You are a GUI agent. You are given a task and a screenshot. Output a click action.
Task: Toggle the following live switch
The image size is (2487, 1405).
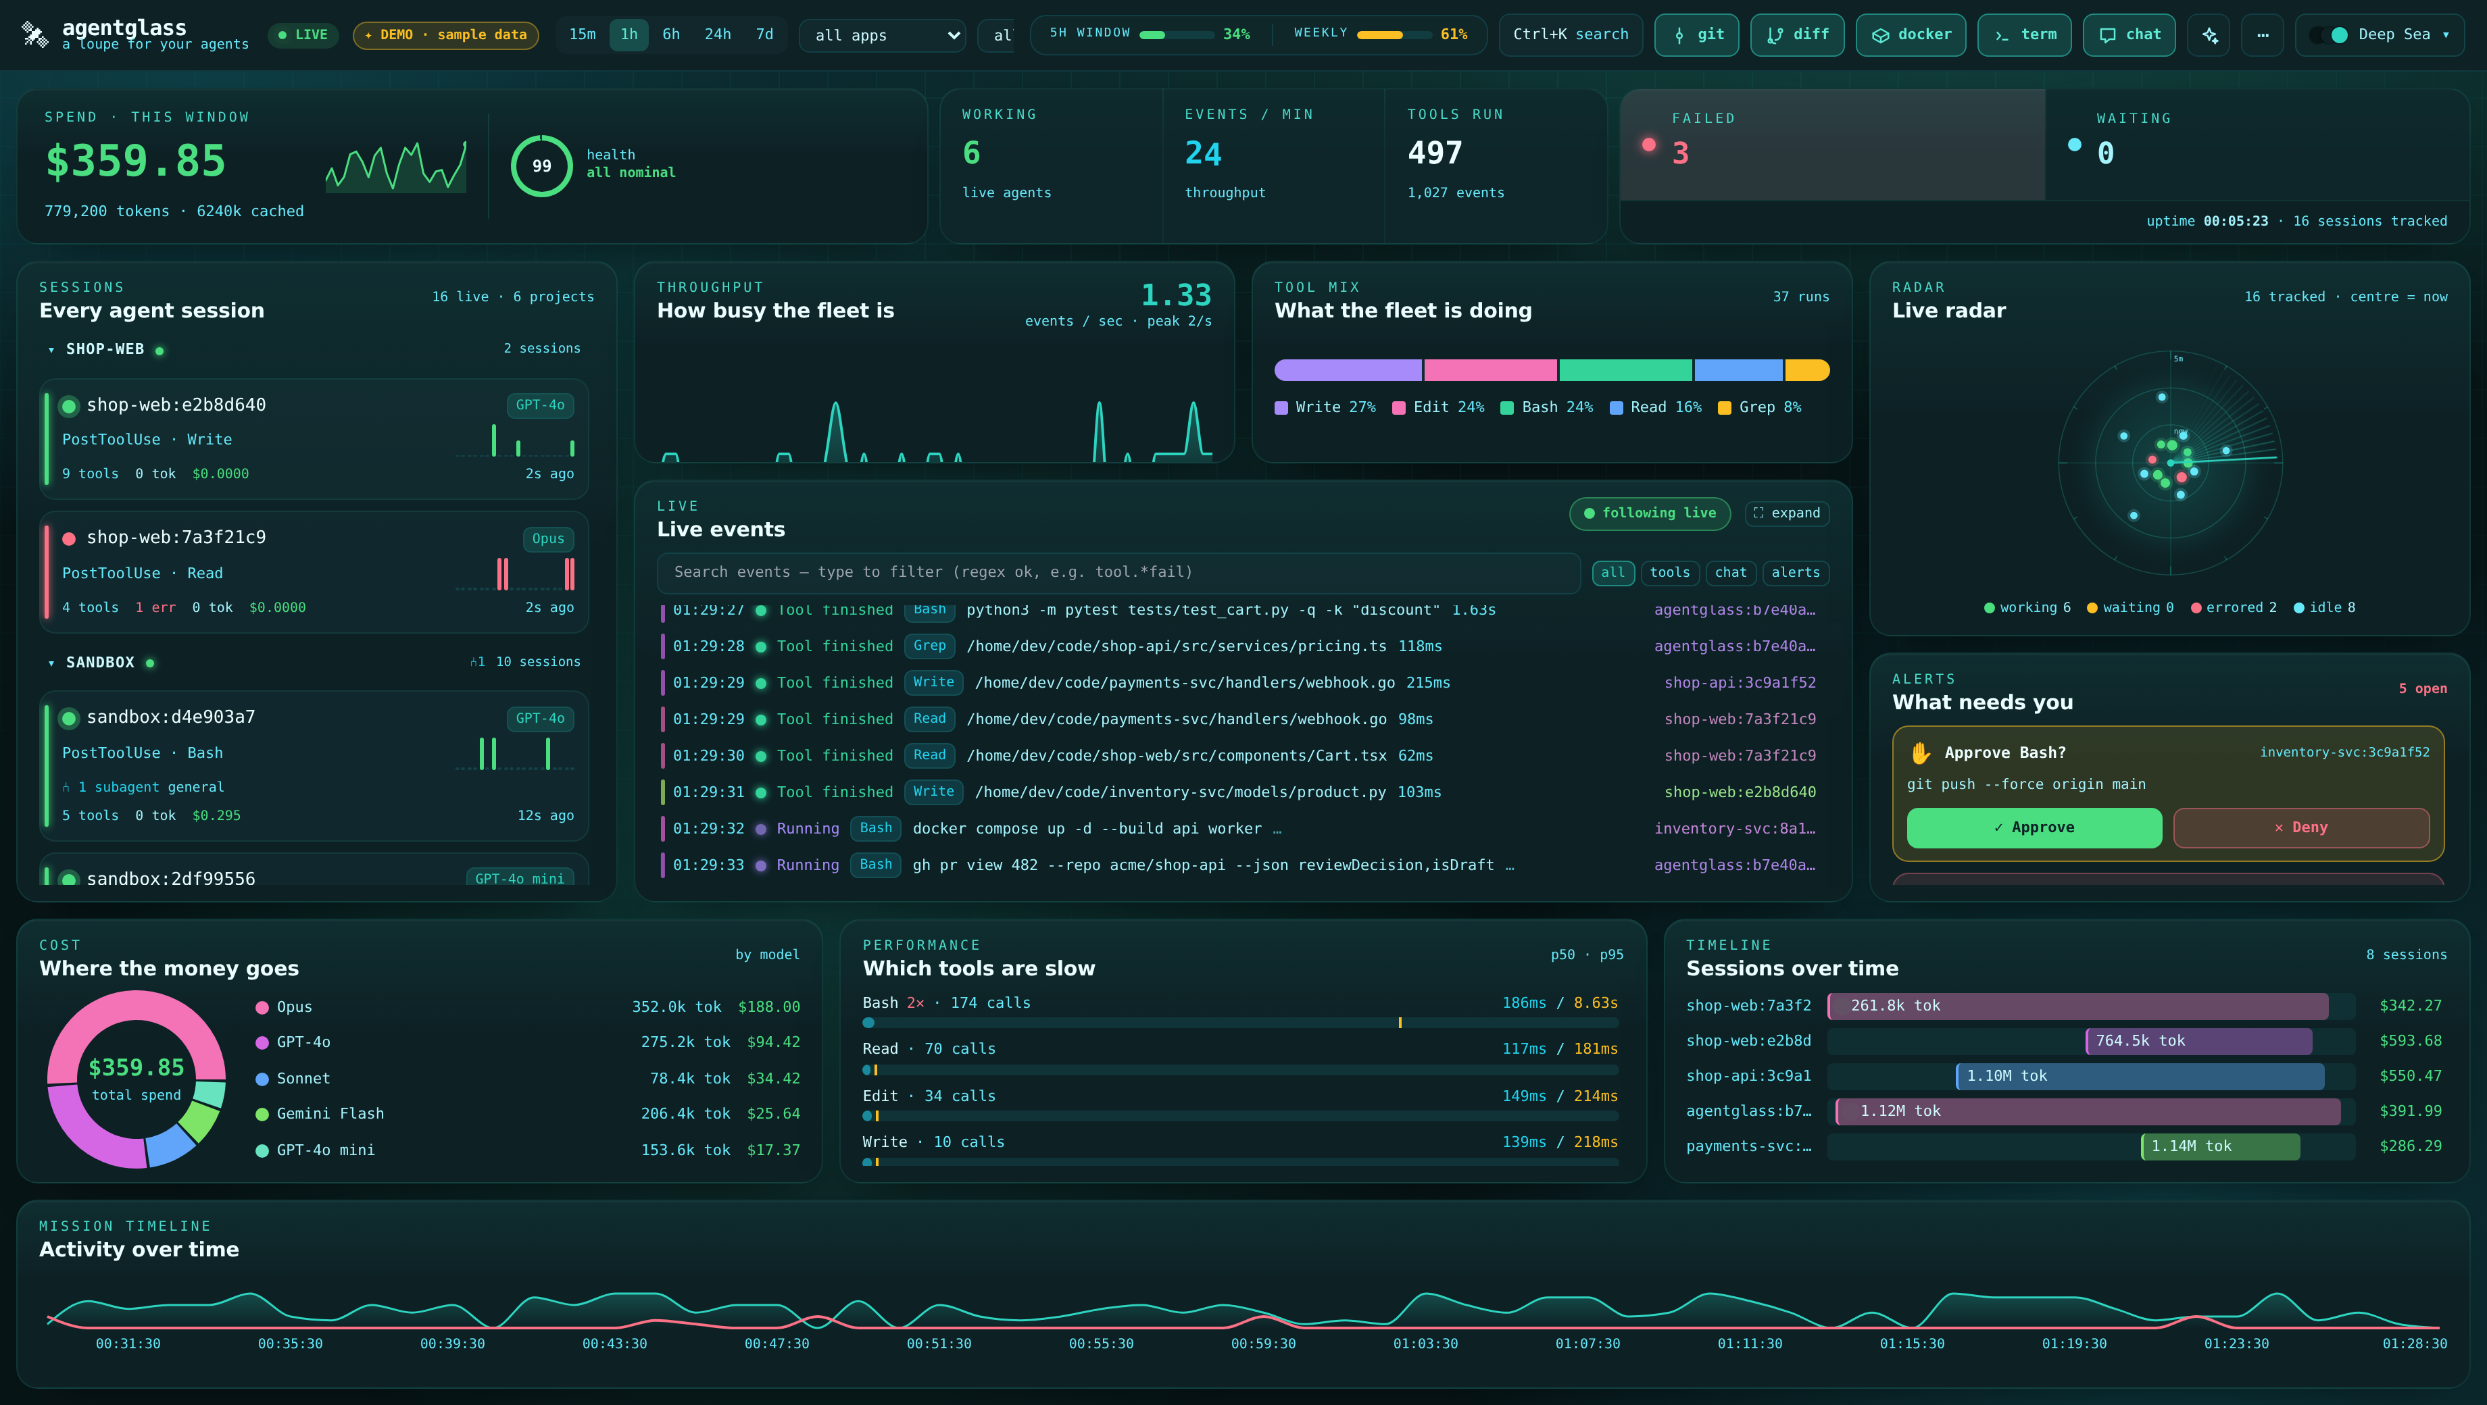(x=1649, y=513)
